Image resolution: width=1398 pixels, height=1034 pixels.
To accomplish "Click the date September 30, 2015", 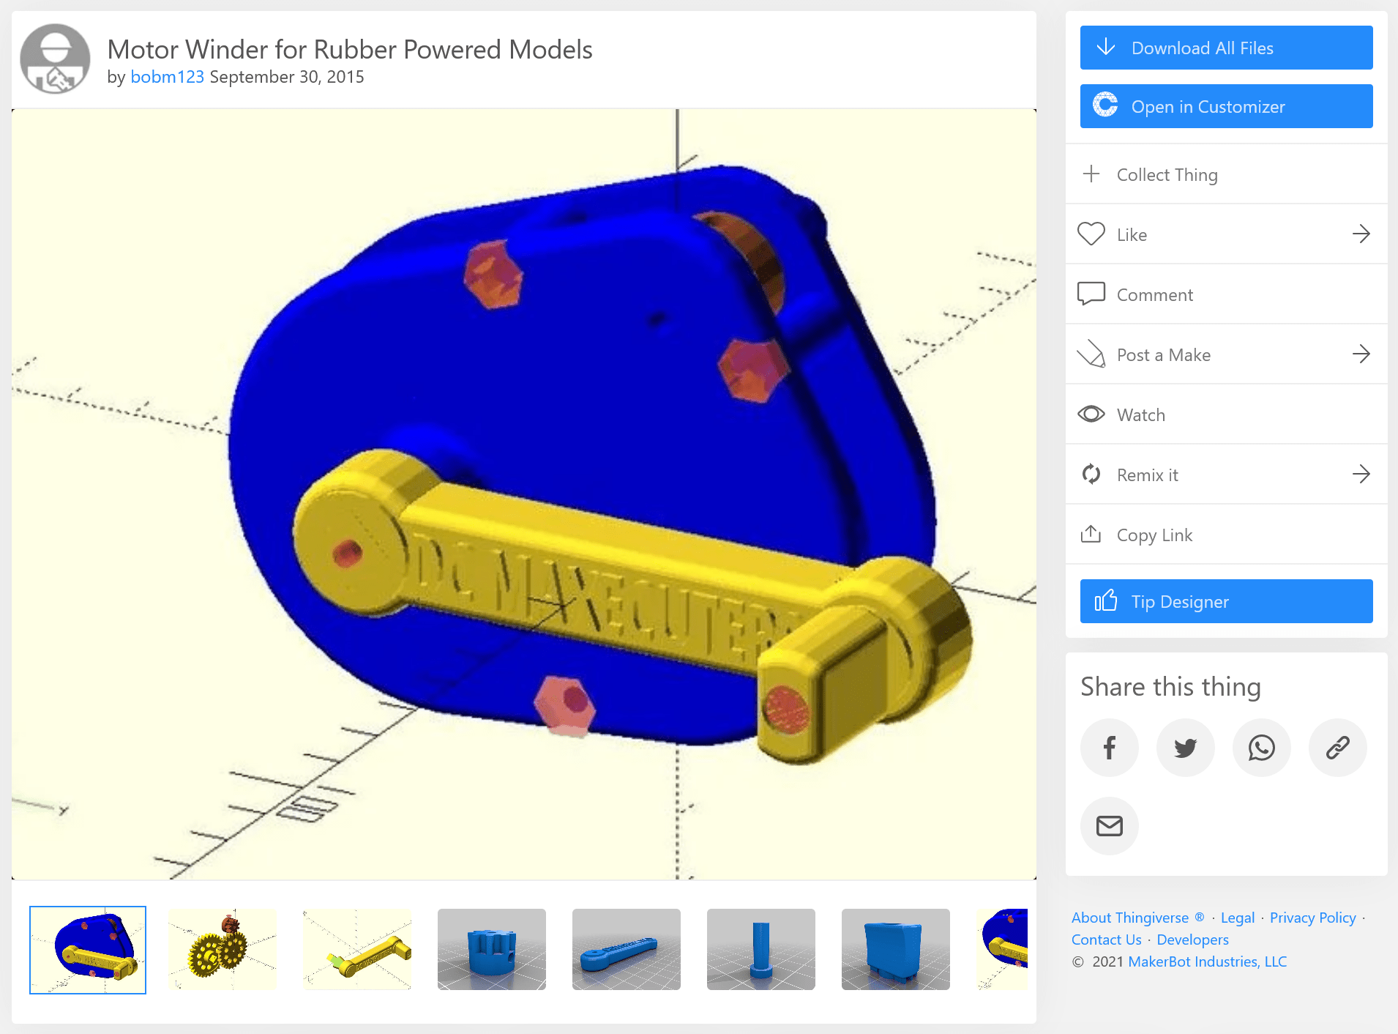I will coord(287,77).
